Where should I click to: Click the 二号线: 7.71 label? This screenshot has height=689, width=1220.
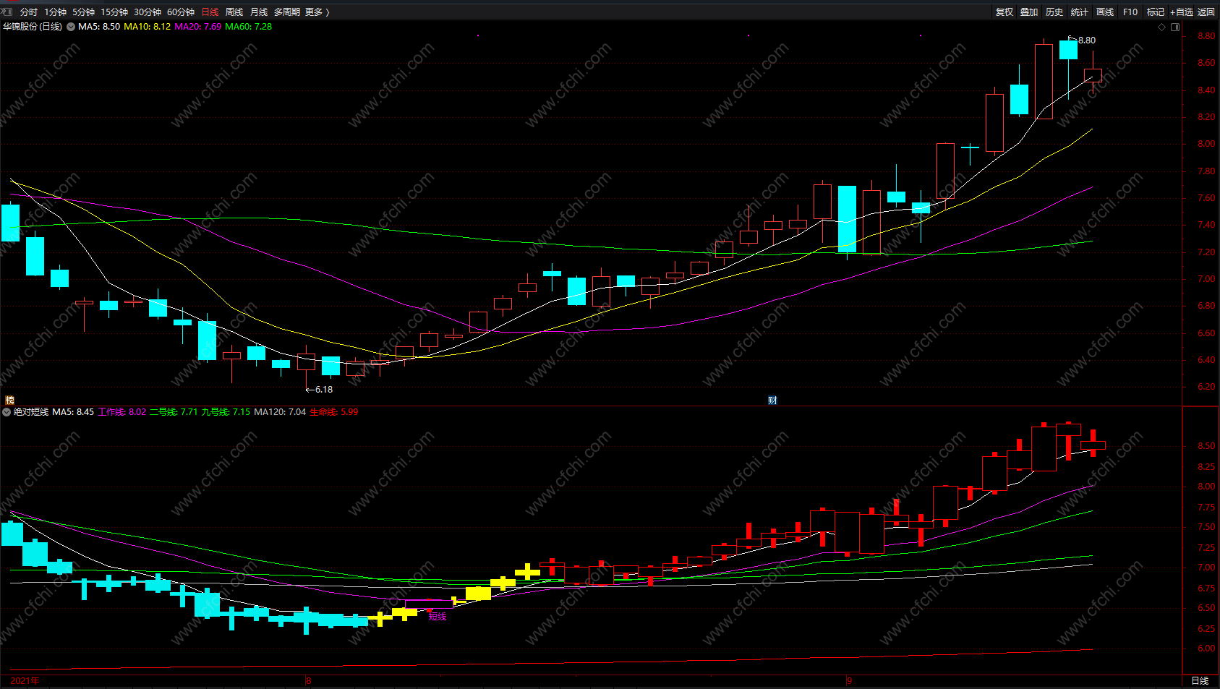174,412
